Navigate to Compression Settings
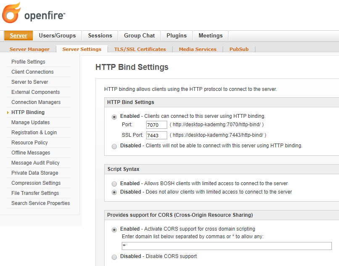Screen dimensions: 339x266 [x=35, y=183]
